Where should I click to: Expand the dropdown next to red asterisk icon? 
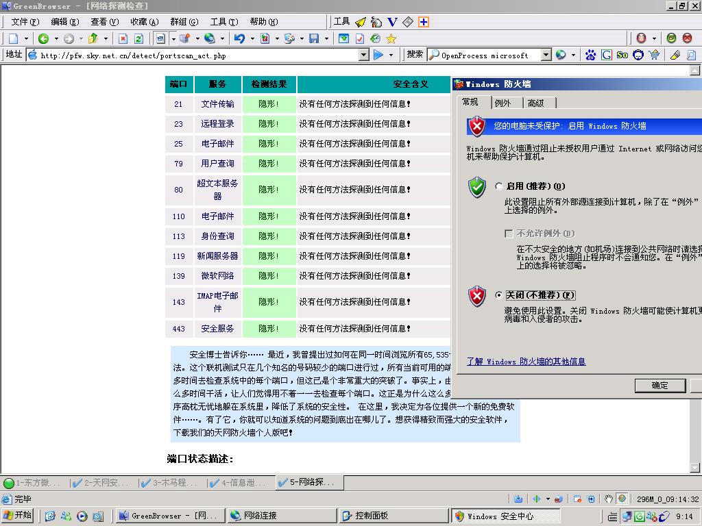(x=654, y=38)
